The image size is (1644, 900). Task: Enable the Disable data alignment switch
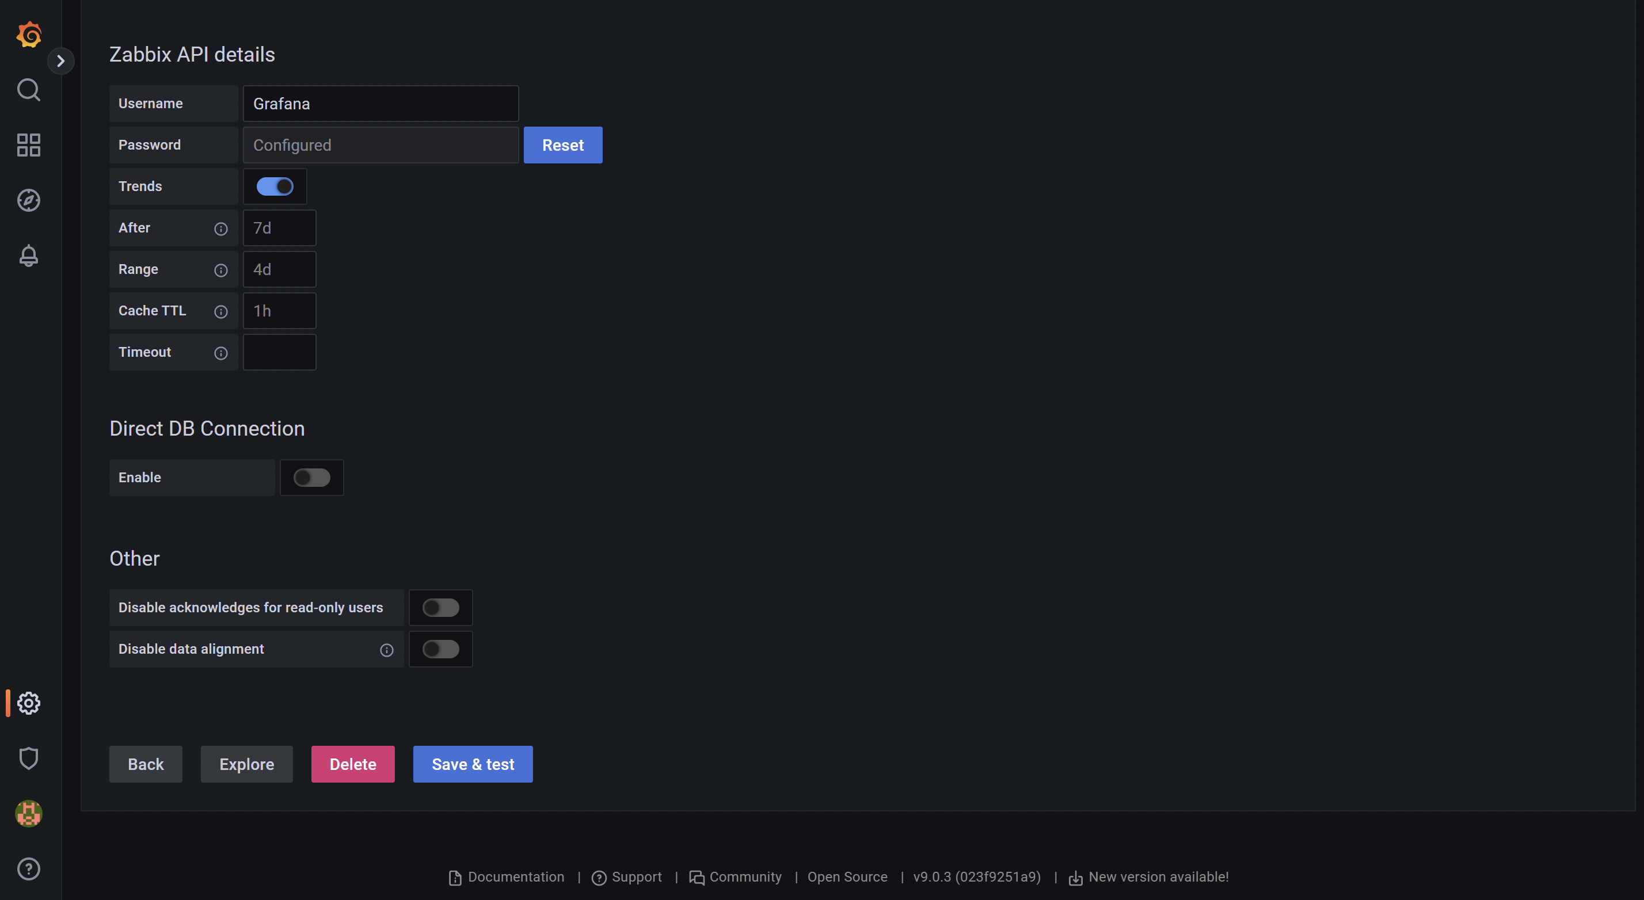click(x=440, y=649)
